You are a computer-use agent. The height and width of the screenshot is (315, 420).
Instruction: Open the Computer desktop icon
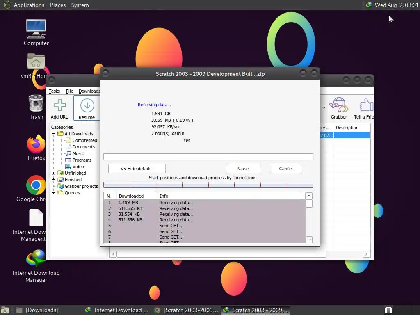pos(36,29)
